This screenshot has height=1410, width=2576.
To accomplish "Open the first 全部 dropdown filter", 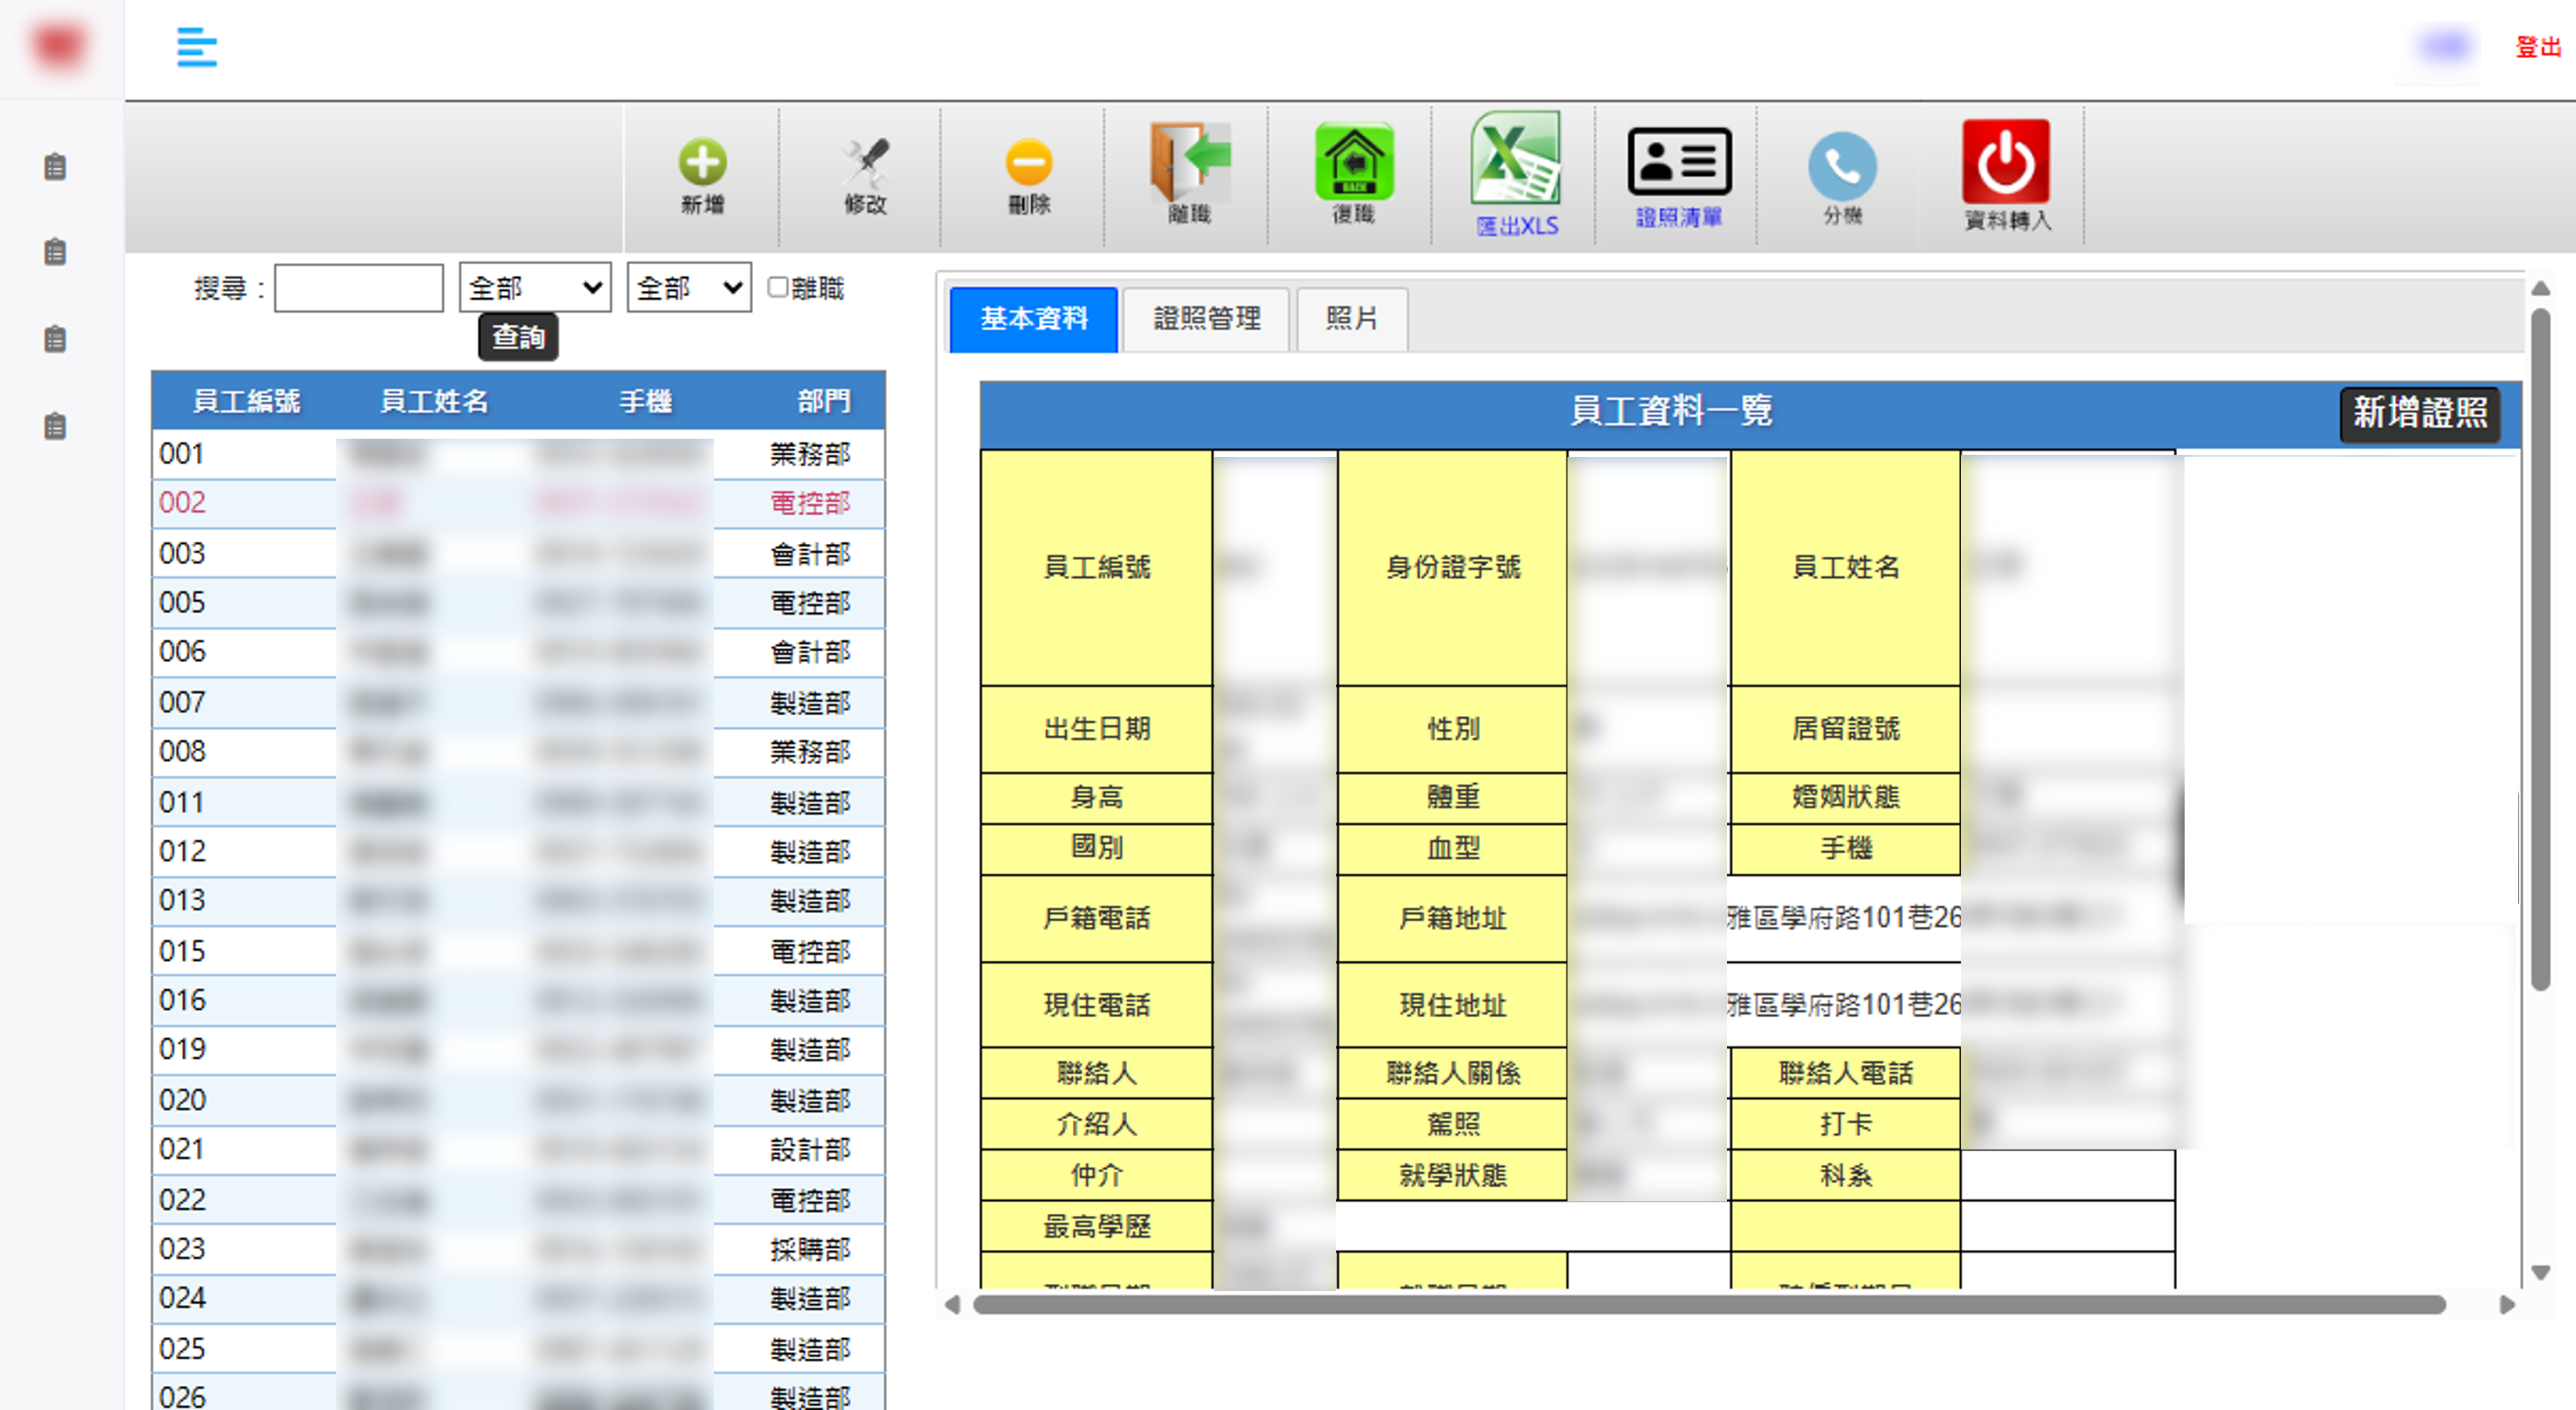I will pos(534,288).
